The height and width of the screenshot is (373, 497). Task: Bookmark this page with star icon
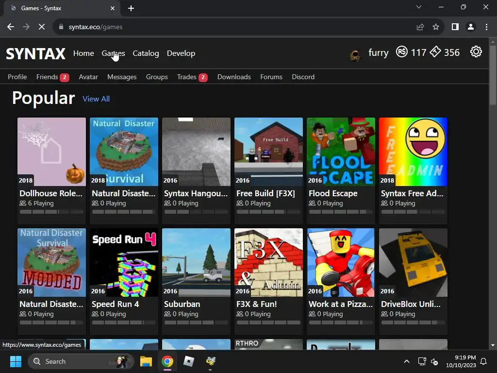click(436, 27)
